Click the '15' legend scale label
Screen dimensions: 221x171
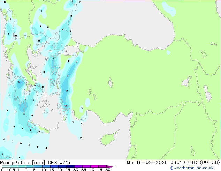(52, 170)
